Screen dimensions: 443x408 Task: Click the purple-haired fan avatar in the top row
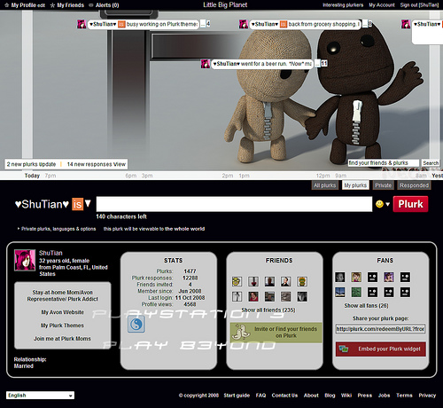click(389, 277)
